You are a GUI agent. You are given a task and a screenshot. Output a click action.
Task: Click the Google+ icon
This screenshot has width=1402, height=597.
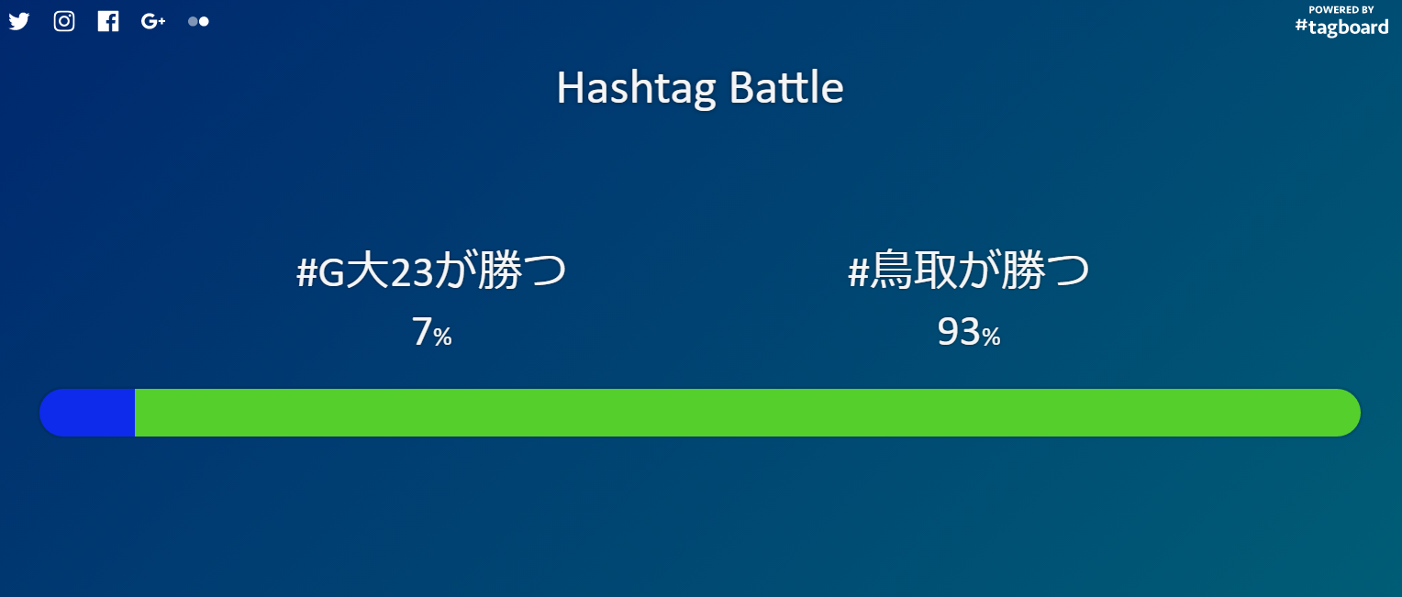153,21
